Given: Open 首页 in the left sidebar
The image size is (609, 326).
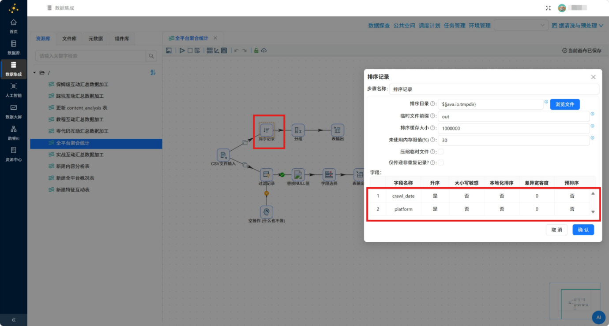Looking at the screenshot, I should 14,26.
